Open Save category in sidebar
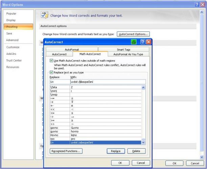207x169 pixels. coord(9,33)
